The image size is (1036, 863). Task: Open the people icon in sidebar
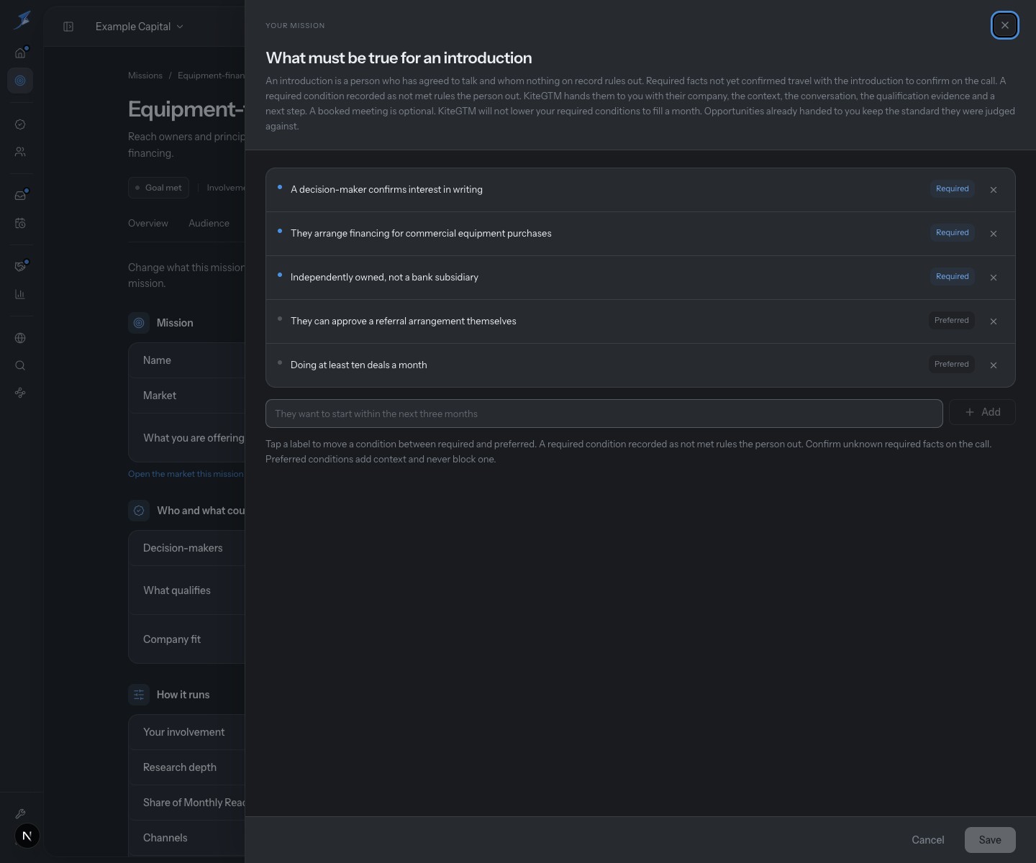coord(20,152)
